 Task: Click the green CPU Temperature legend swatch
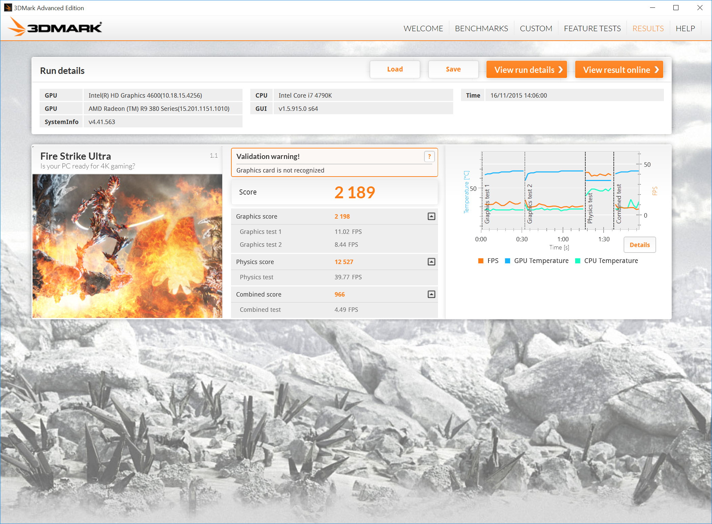578,261
